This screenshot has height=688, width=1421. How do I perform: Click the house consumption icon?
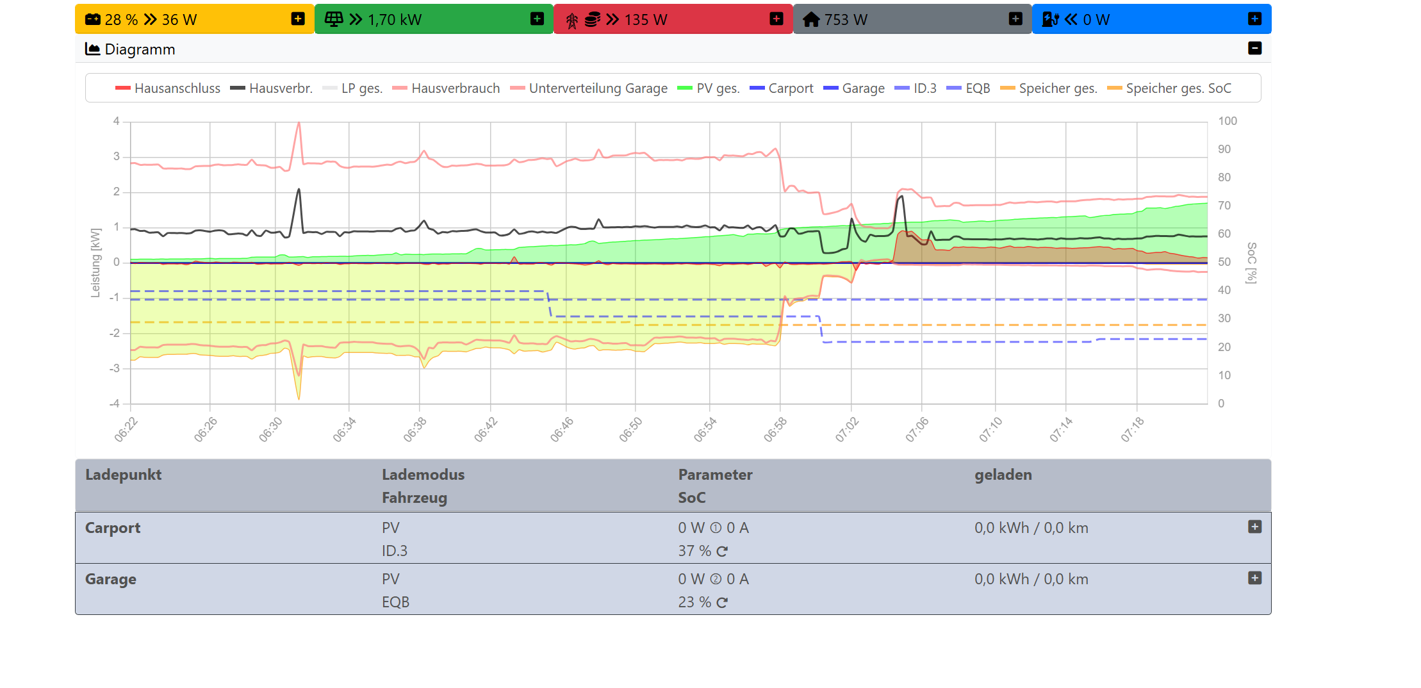(x=811, y=20)
